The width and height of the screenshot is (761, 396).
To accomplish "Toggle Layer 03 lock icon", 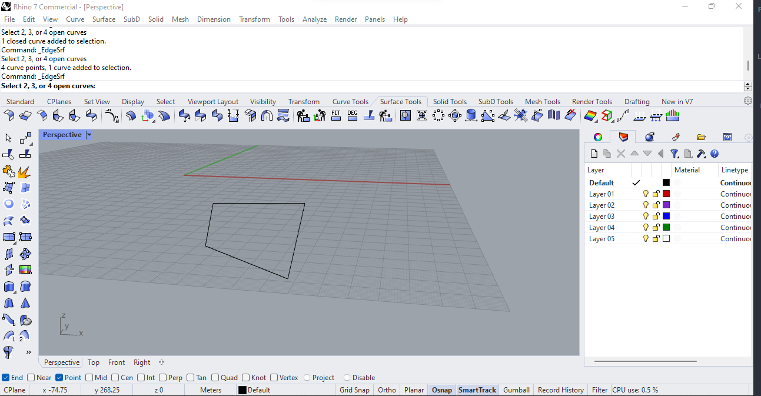I will click(656, 216).
